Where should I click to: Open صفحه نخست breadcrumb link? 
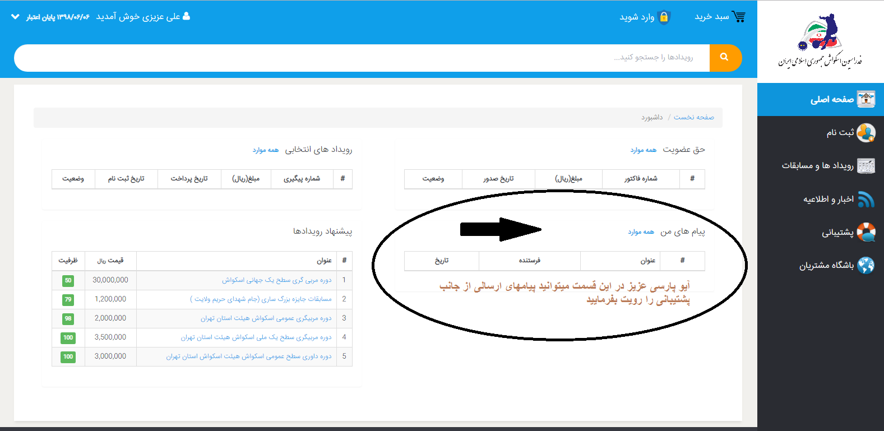pyautogui.click(x=693, y=118)
